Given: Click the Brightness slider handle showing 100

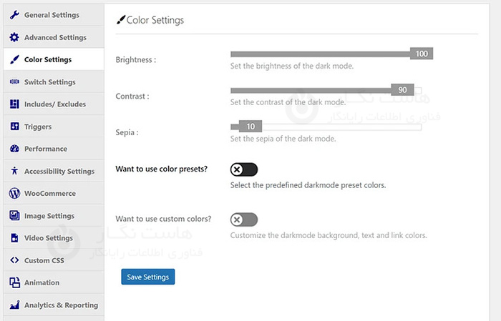Looking at the screenshot, I should tap(422, 54).
